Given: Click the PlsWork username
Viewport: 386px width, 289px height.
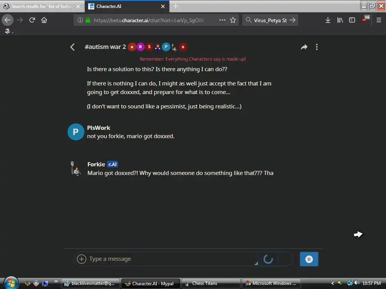Looking at the screenshot, I should pyautogui.click(x=99, y=128).
